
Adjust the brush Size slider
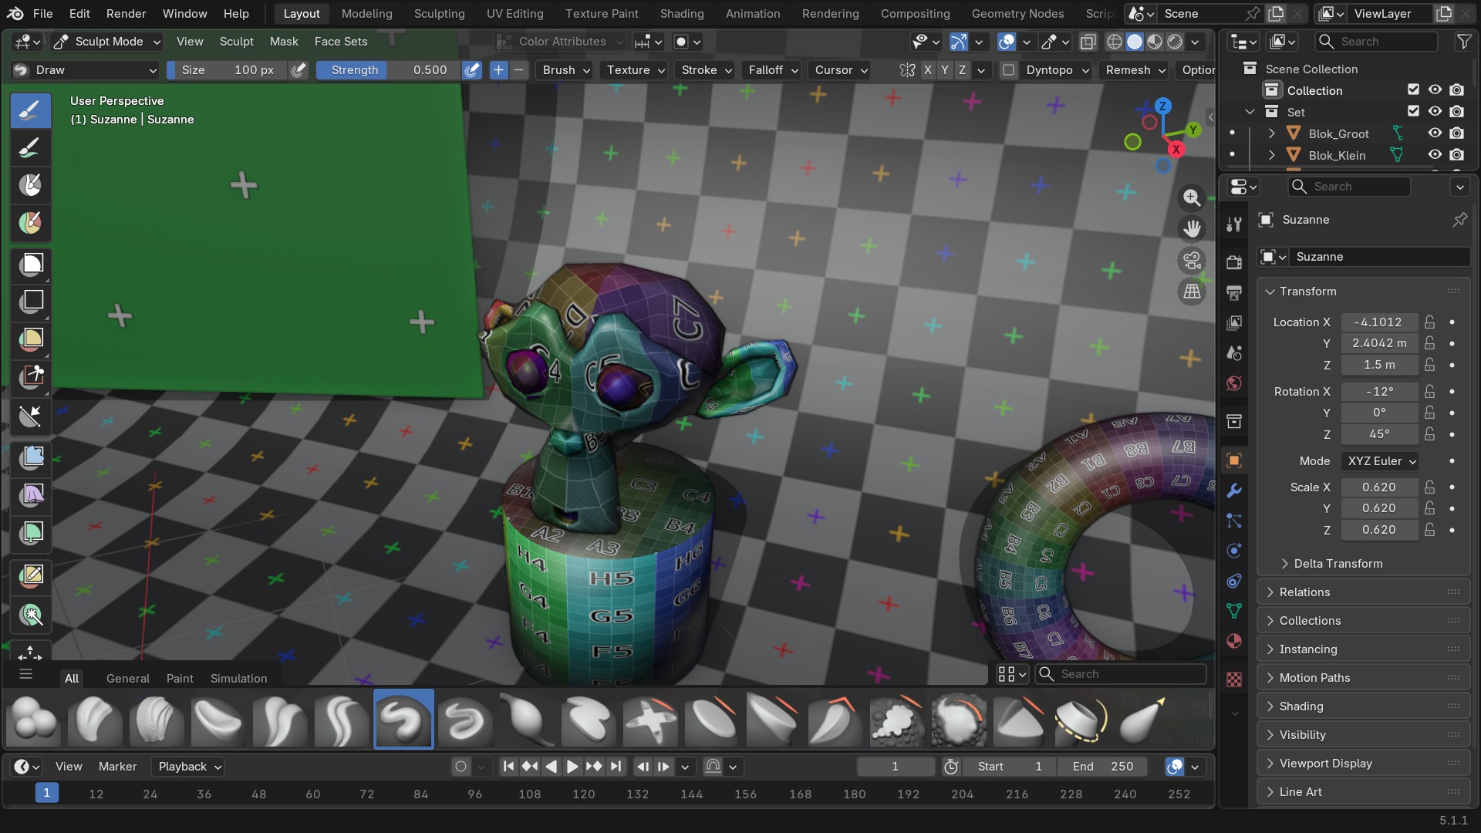pos(227,70)
